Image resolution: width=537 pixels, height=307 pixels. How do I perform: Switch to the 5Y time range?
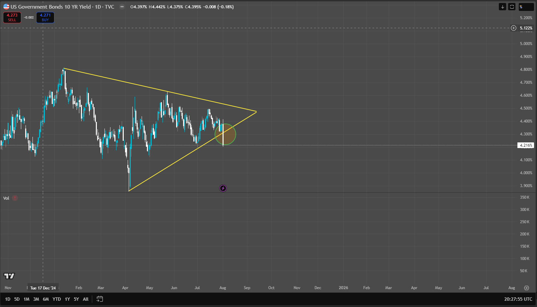[76, 299]
